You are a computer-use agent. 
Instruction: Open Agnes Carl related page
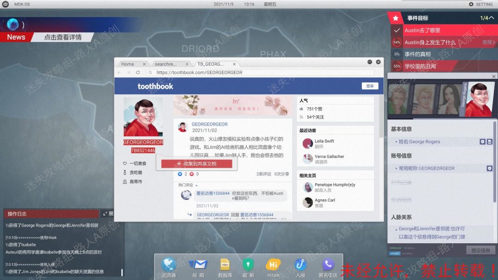point(325,200)
